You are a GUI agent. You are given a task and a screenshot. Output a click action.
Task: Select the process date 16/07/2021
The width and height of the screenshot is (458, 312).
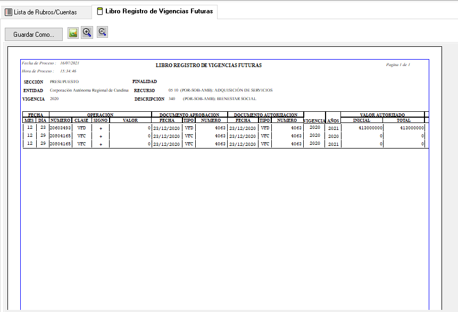69,63
